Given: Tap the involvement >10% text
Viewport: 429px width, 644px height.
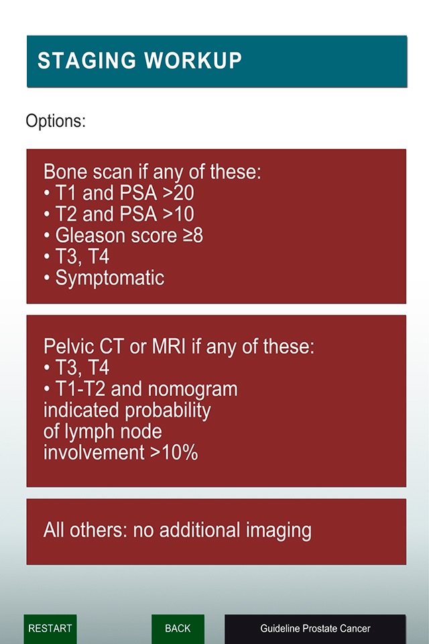Looking at the screenshot, I should pyautogui.click(x=121, y=452).
